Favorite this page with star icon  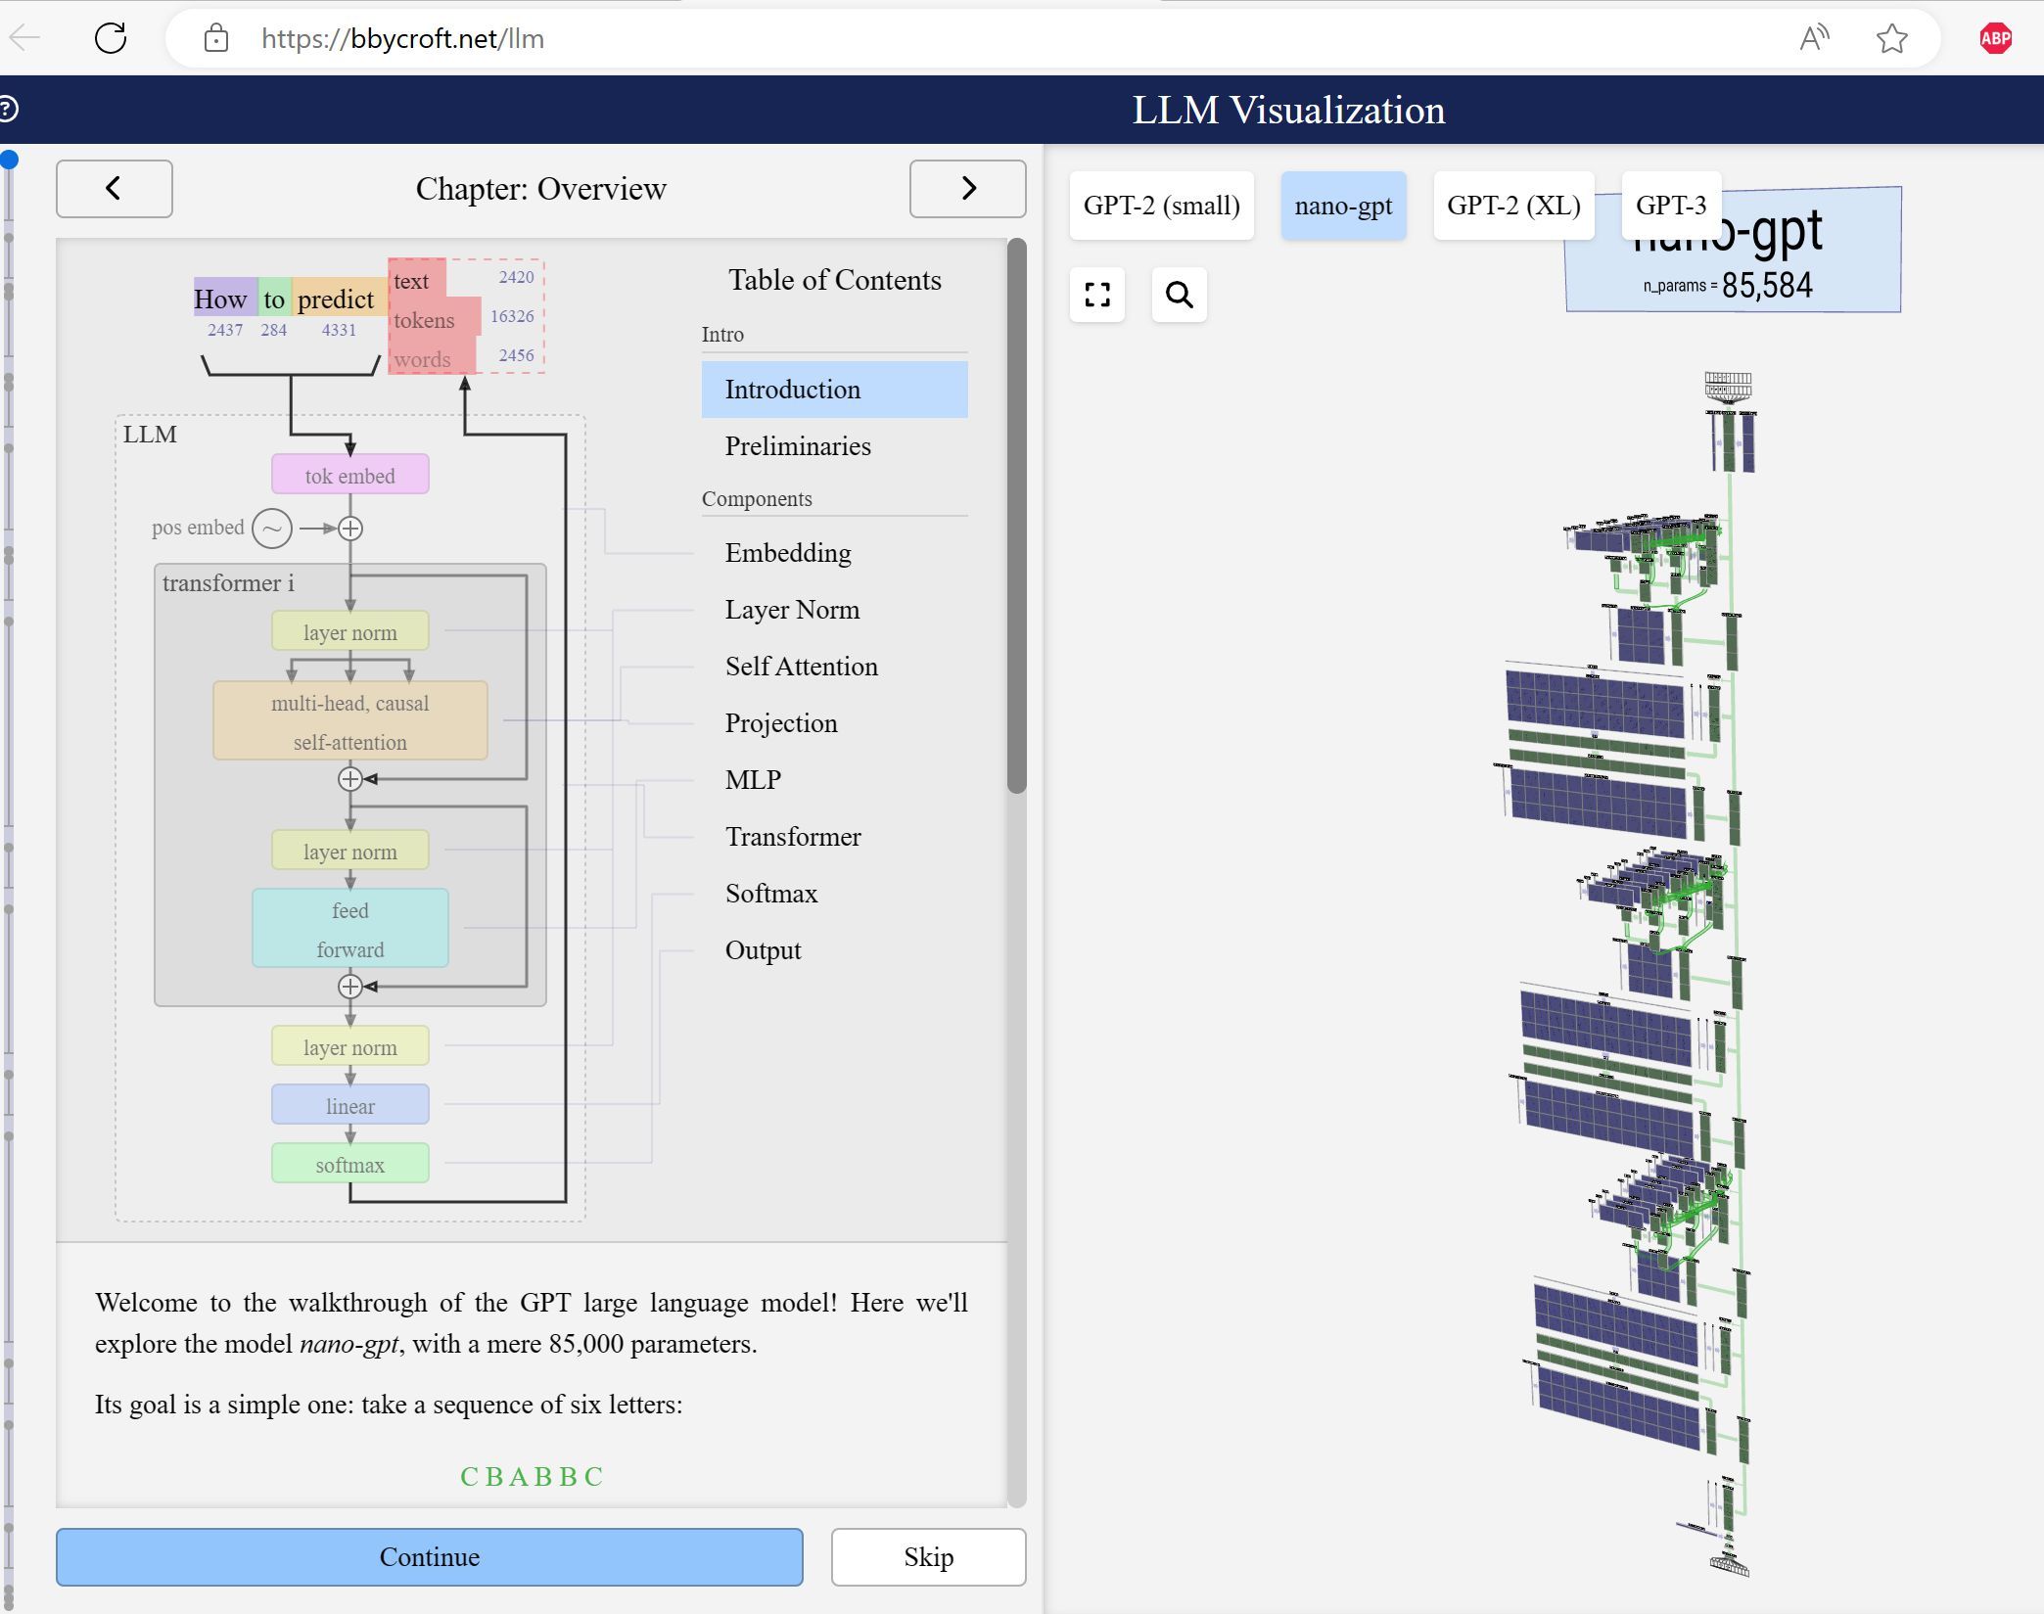click(1891, 38)
